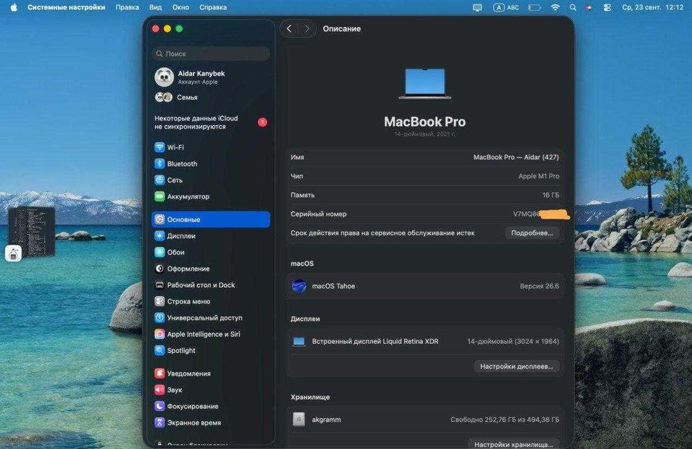This screenshot has height=449, width=692.
Task: Click the Wi-Fi status icon in menu bar
Action: pos(555,7)
